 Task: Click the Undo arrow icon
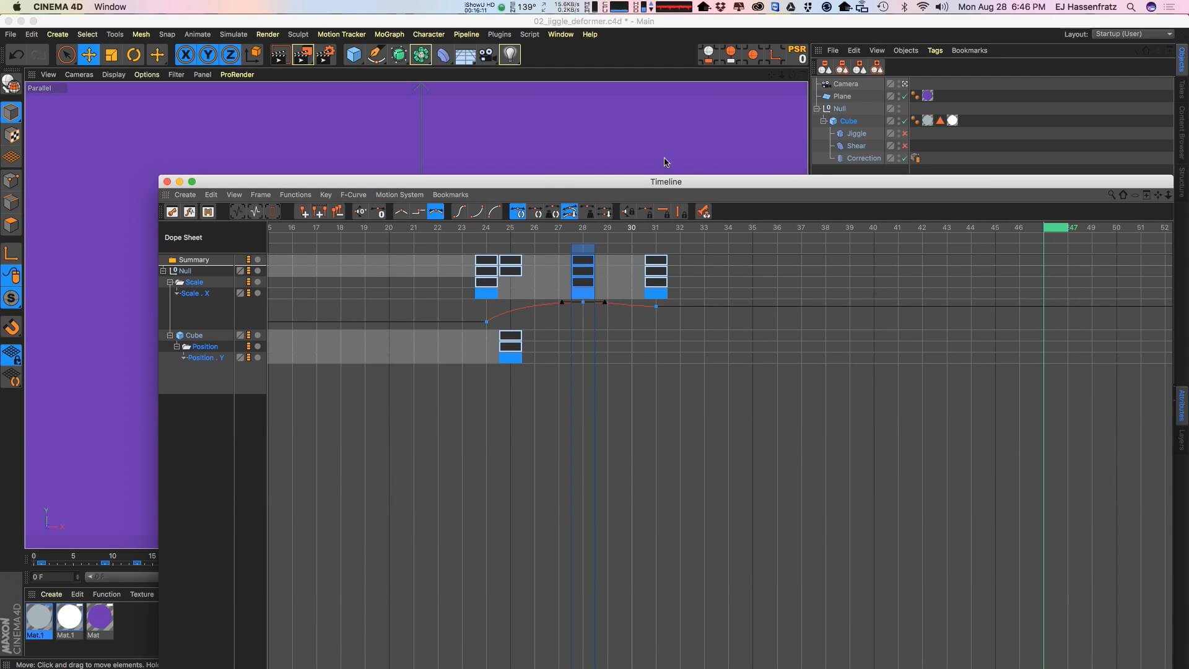coord(17,55)
